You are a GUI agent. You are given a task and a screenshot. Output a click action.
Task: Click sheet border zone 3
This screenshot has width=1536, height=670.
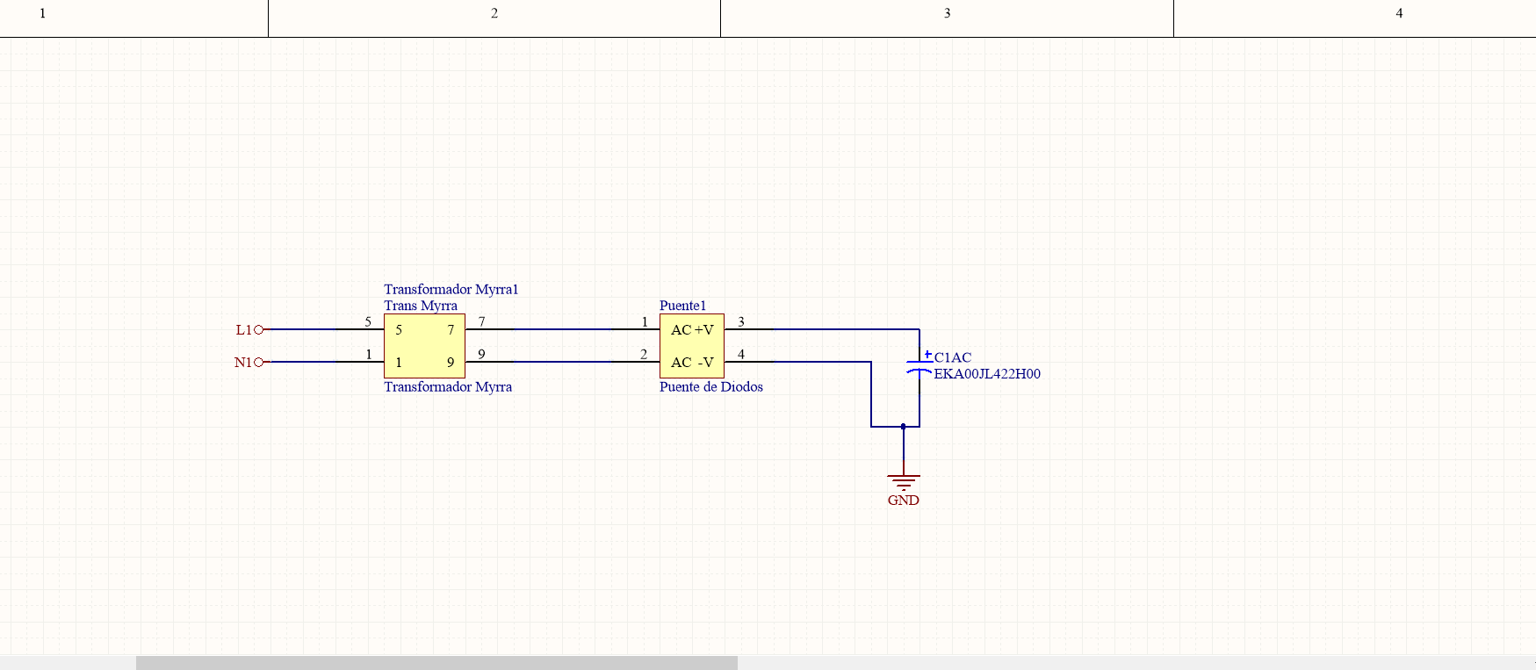pos(947,14)
